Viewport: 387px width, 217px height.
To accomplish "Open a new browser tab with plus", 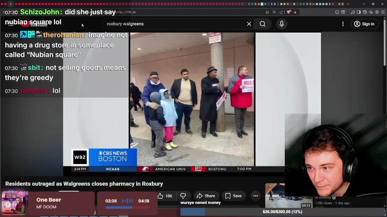I will tap(348, 4).
